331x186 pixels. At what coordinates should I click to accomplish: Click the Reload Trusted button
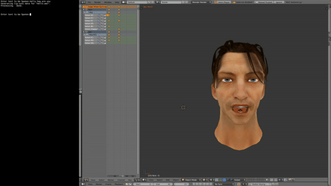pyautogui.click(x=264, y=2)
